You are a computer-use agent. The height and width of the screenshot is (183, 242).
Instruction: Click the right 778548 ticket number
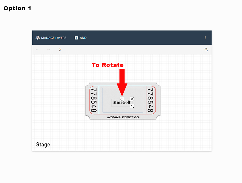pos(150,100)
